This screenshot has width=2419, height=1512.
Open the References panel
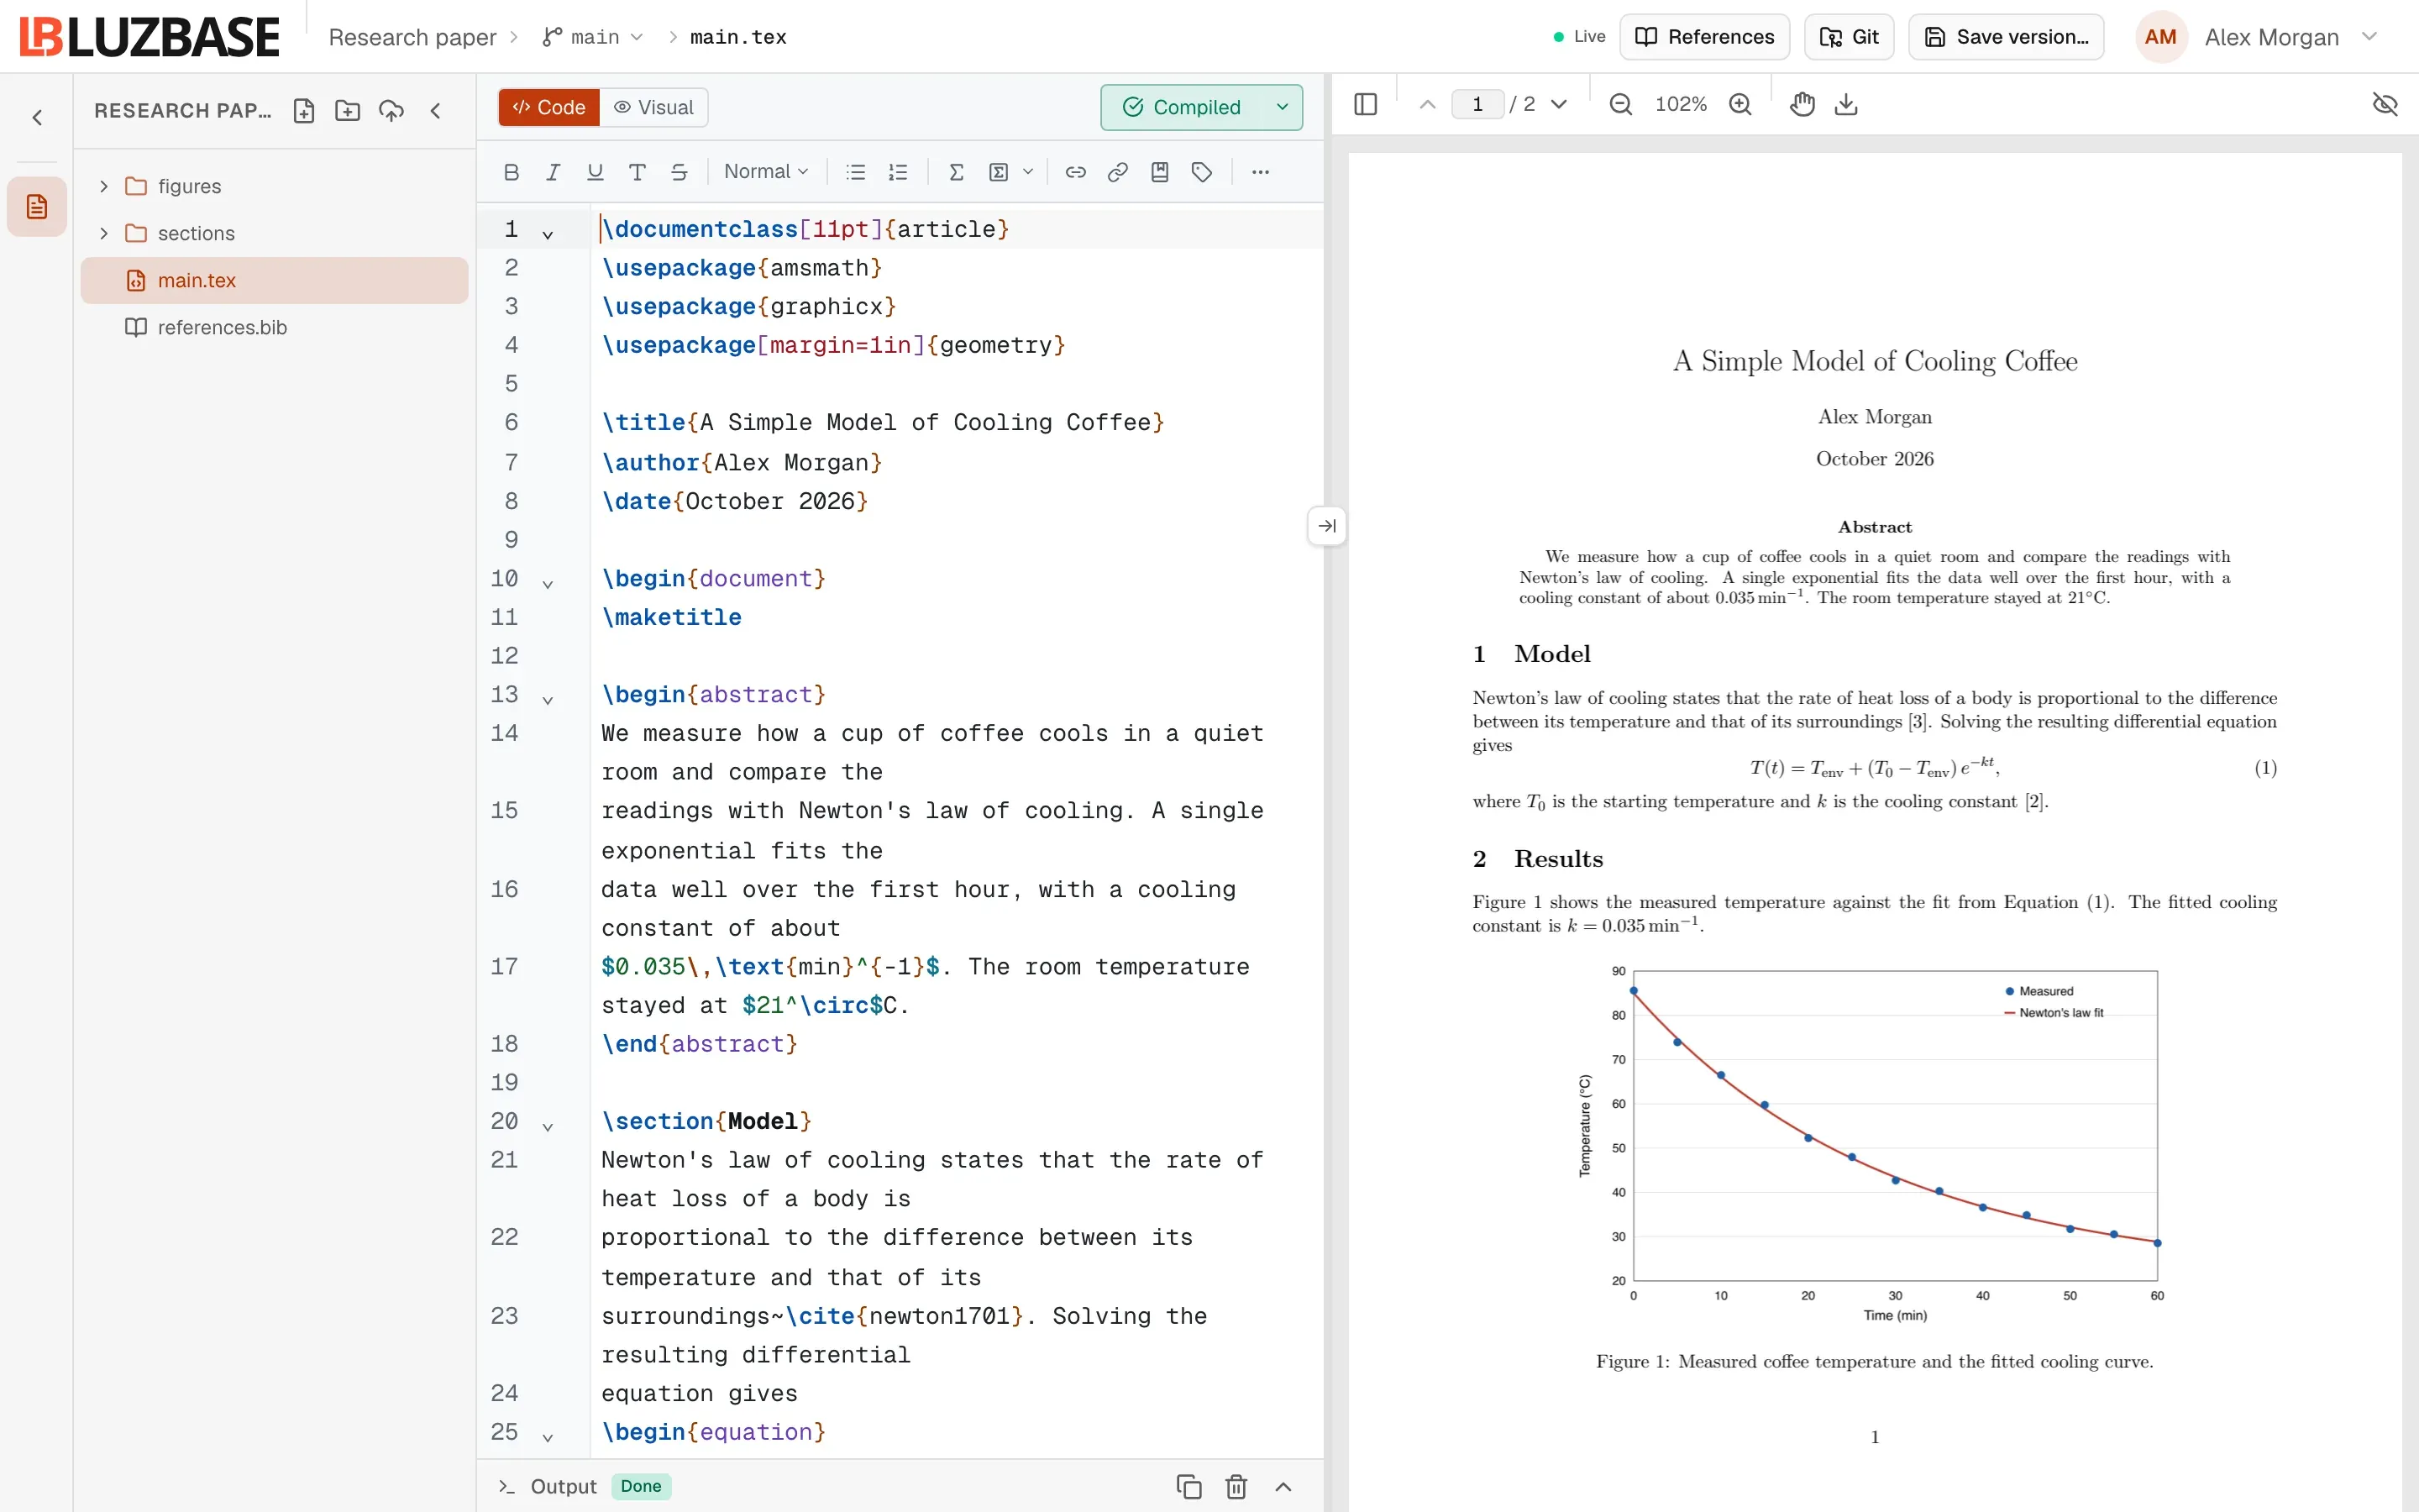(1704, 37)
